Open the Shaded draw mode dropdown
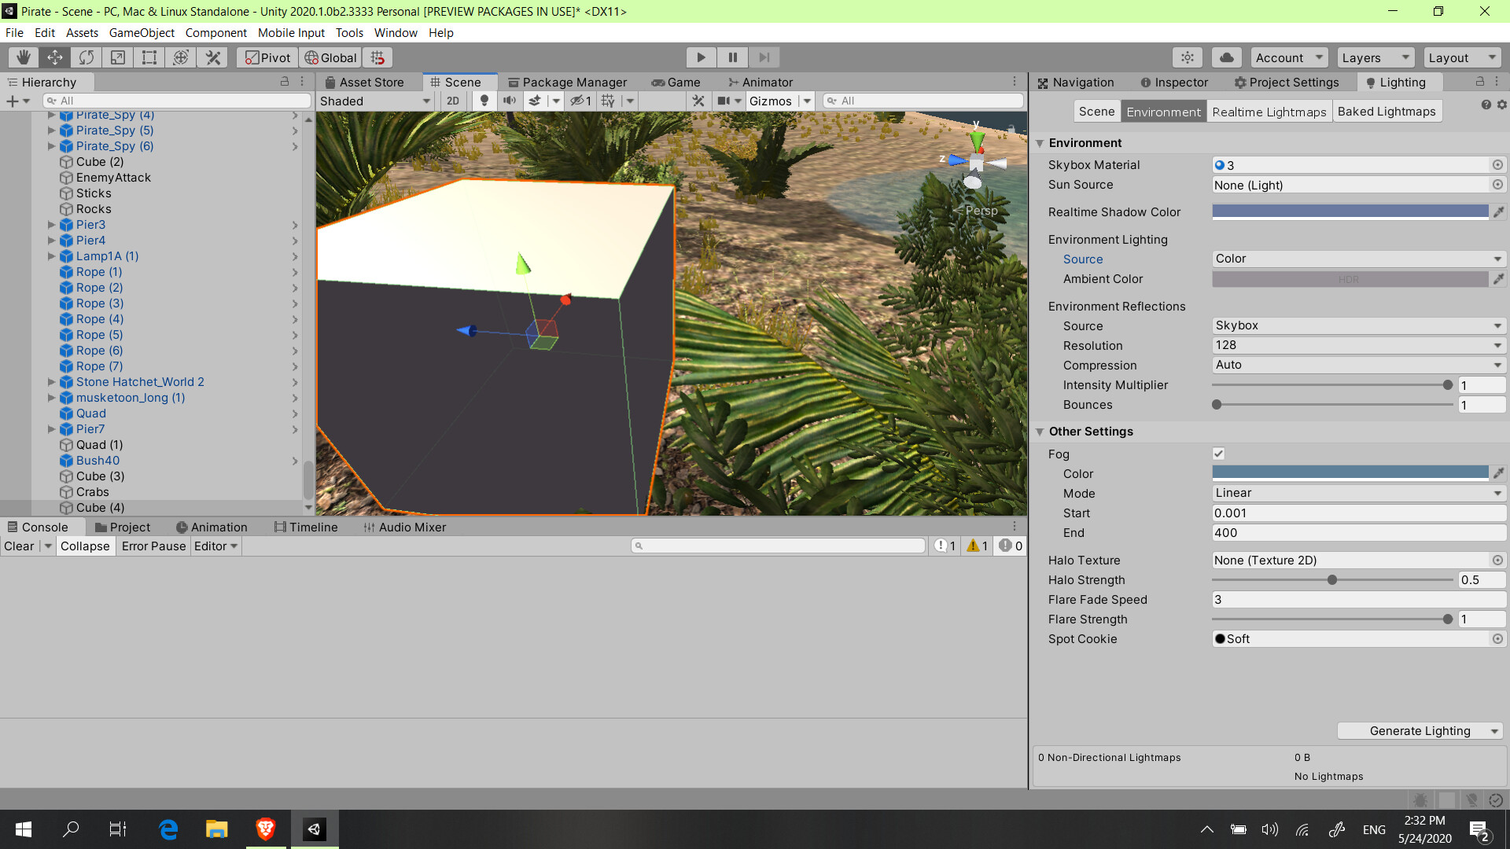 tap(374, 101)
